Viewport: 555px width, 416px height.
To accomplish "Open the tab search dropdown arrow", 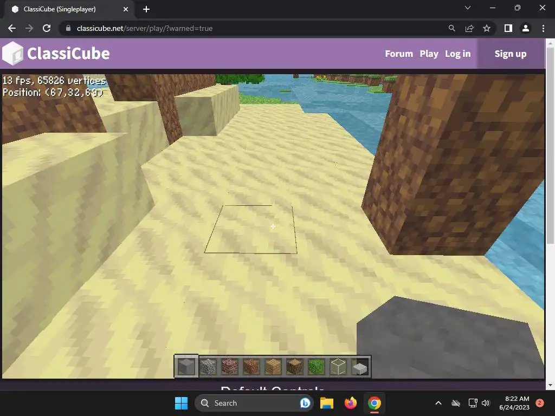I will (x=468, y=8).
